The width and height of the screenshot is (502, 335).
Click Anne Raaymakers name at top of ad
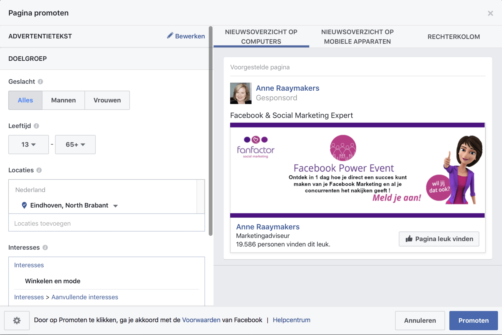tap(288, 88)
